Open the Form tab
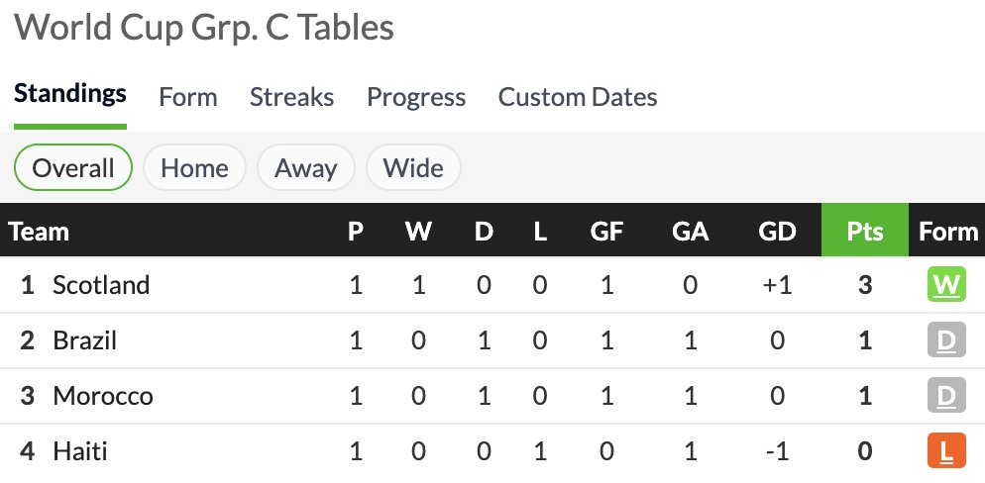985x483 pixels. coord(188,97)
